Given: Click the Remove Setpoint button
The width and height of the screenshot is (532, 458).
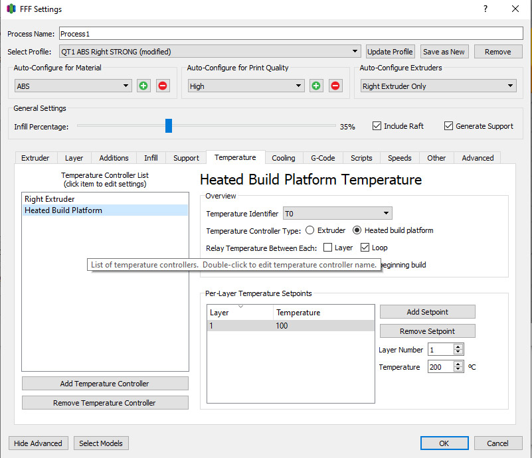Looking at the screenshot, I should coord(427,331).
